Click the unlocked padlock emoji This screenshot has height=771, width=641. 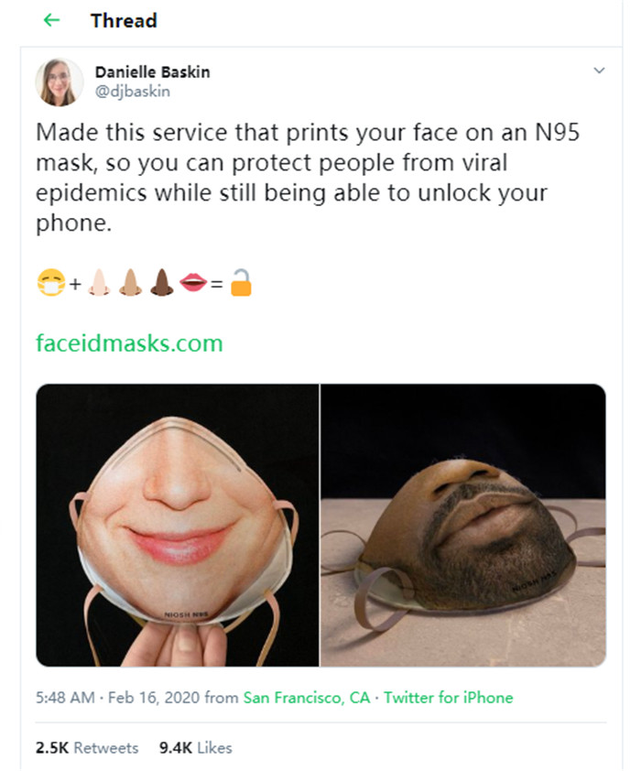(240, 286)
